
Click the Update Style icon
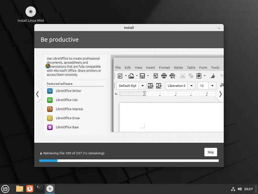pyautogui.click(x=151, y=86)
